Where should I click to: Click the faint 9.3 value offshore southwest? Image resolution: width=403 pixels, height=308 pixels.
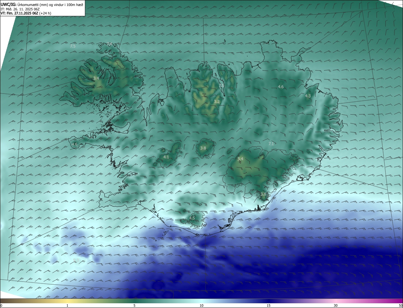coord(76,260)
